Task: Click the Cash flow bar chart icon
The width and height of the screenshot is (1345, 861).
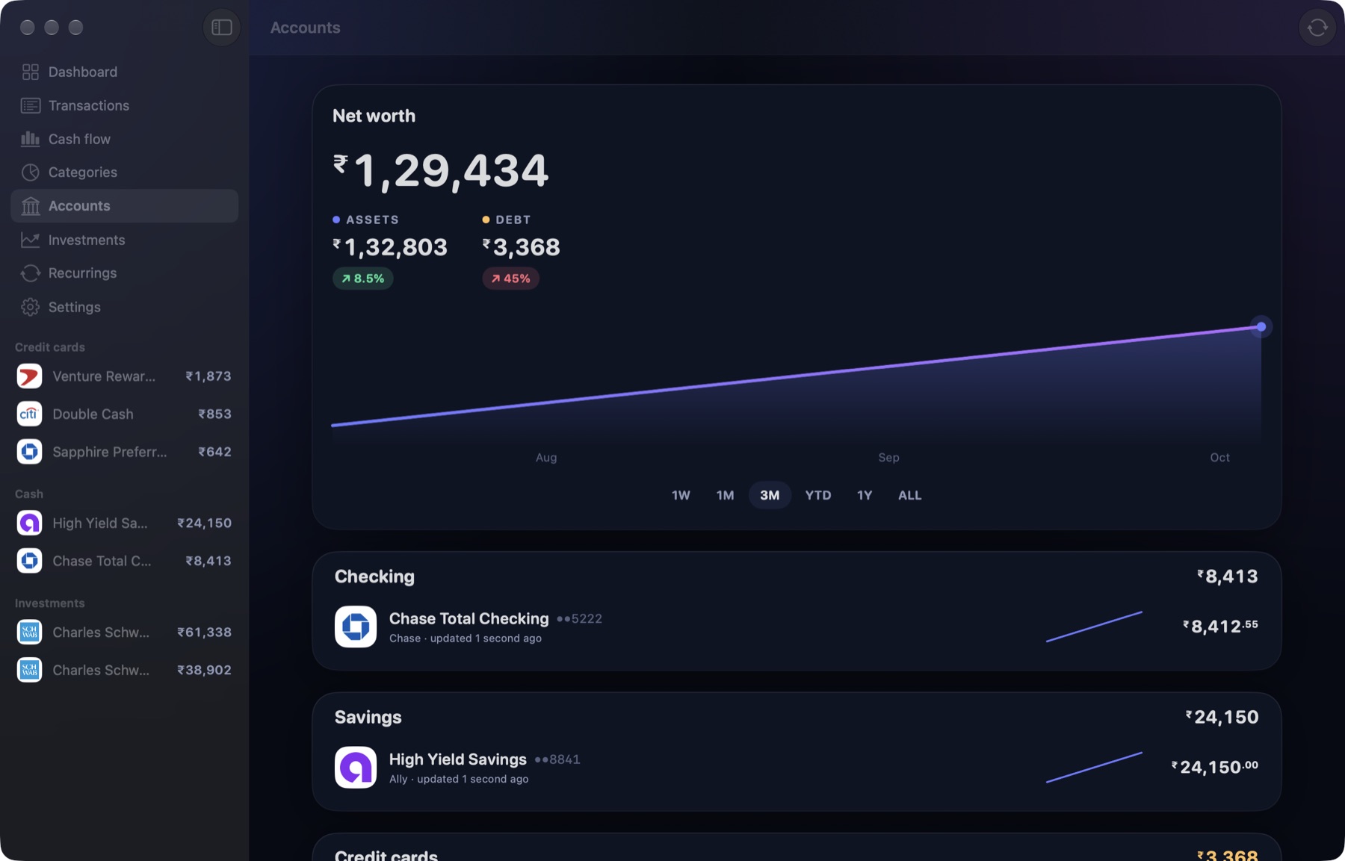Action: click(31, 139)
